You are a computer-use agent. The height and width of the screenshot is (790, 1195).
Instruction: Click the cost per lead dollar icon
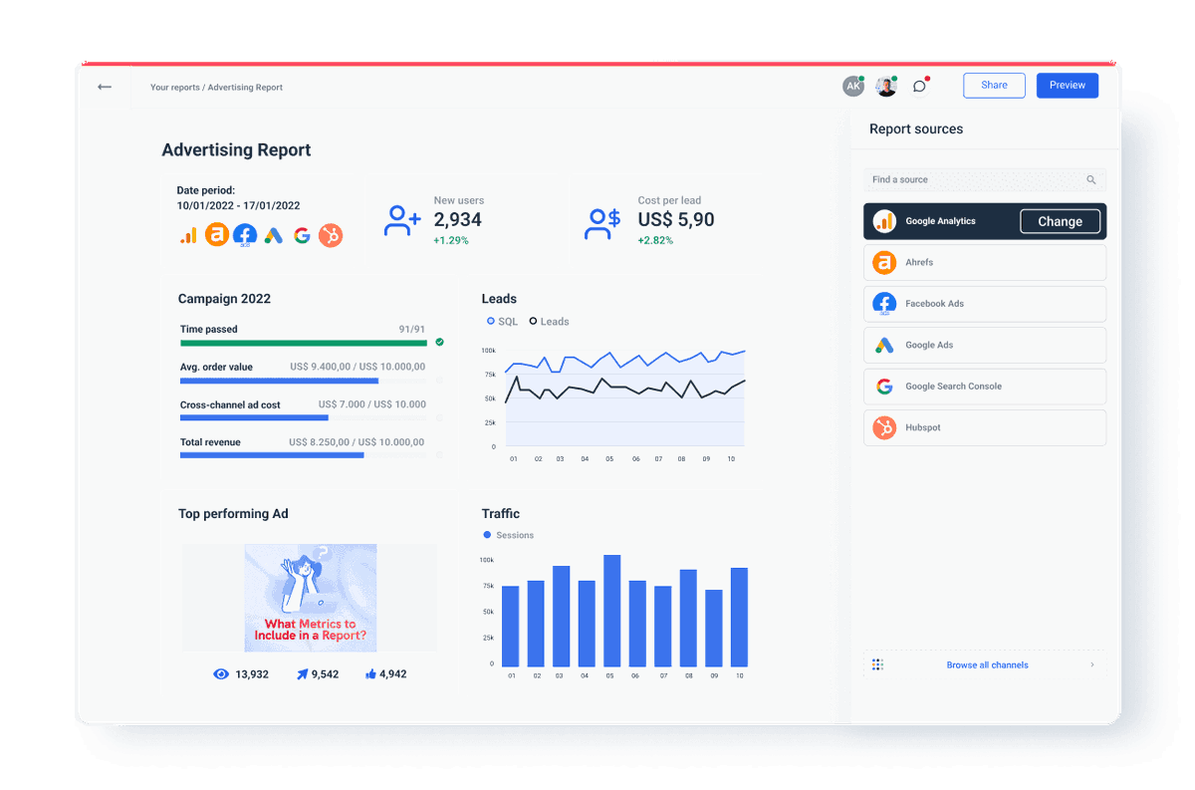coord(601,221)
